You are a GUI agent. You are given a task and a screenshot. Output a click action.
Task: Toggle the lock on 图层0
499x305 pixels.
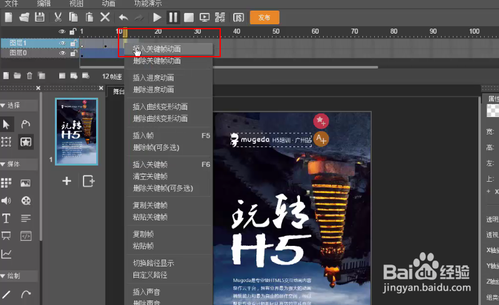74,53
